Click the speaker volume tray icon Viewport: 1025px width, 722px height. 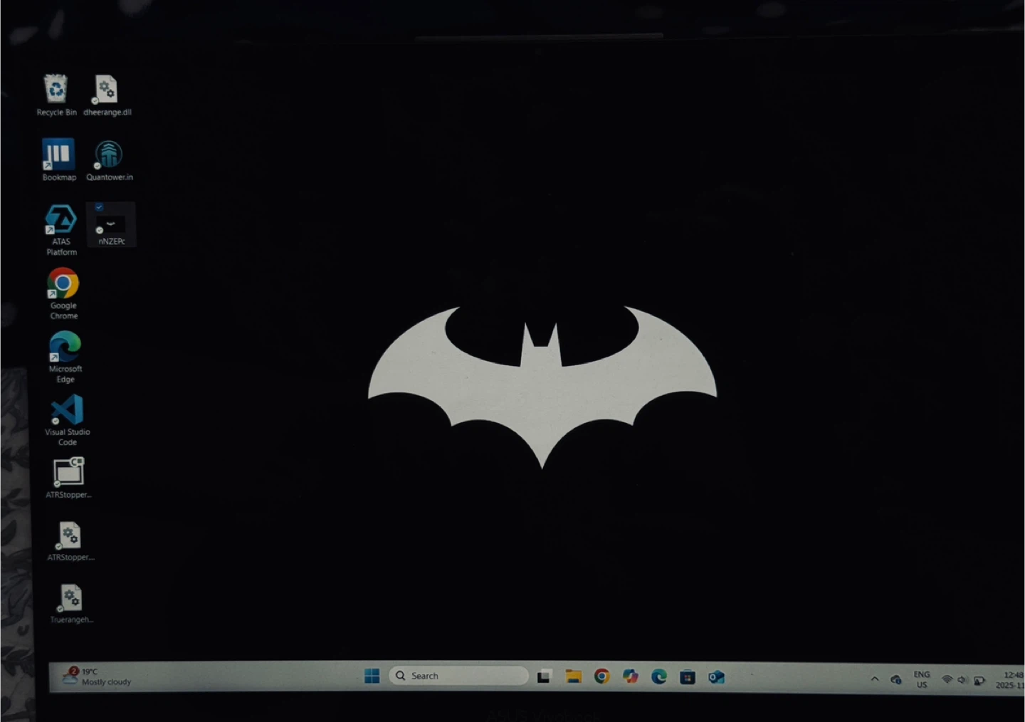point(962,681)
